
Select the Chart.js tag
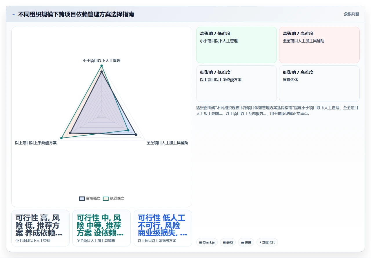tap(207, 242)
